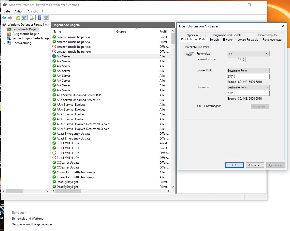Switch to the Allgemein tab
The height and width of the screenshot is (231, 290).
coord(192,35)
